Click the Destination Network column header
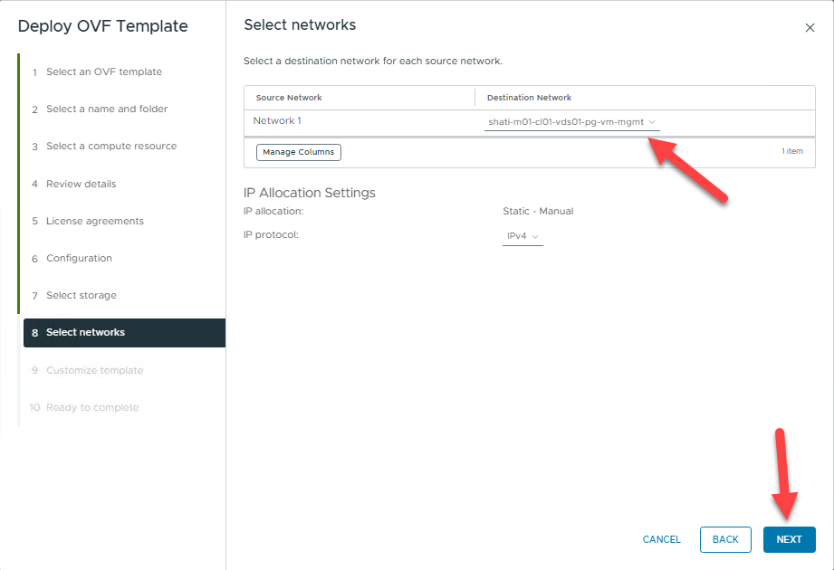 [529, 98]
